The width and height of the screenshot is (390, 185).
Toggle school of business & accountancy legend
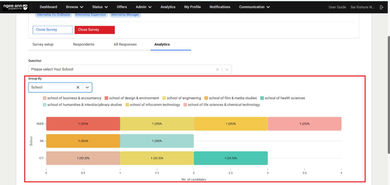[72, 98]
